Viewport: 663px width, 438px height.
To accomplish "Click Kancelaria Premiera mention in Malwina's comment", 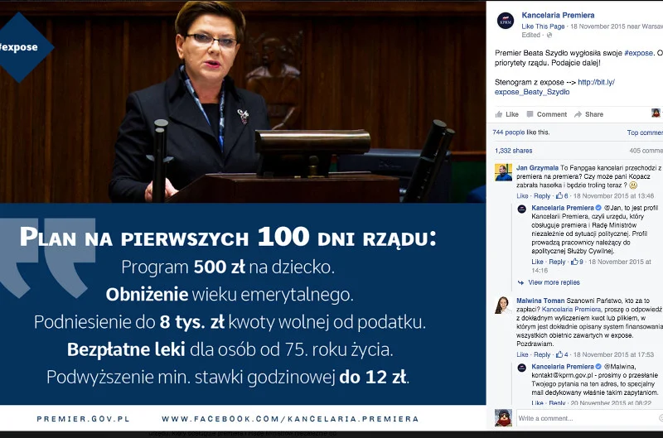I will click(571, 310).
